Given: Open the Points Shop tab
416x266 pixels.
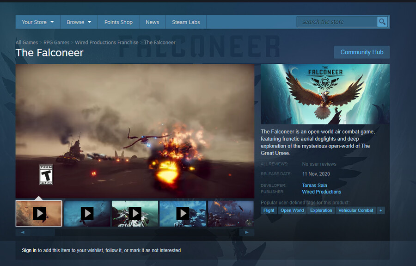Looking at the screenshot, I should click(x=118, y=22).
